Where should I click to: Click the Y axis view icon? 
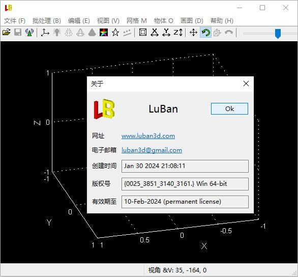pyautogui.click(x=166, y=33)
